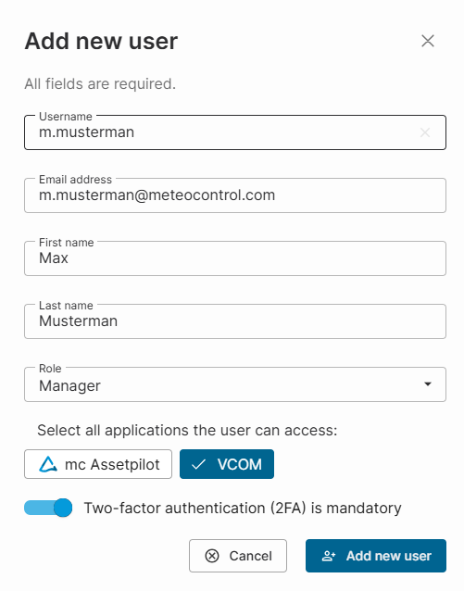The width and height of the screenshot is (464, 591).
Task: Submit with the Add new user button
Action: click(x=376, y=556)
